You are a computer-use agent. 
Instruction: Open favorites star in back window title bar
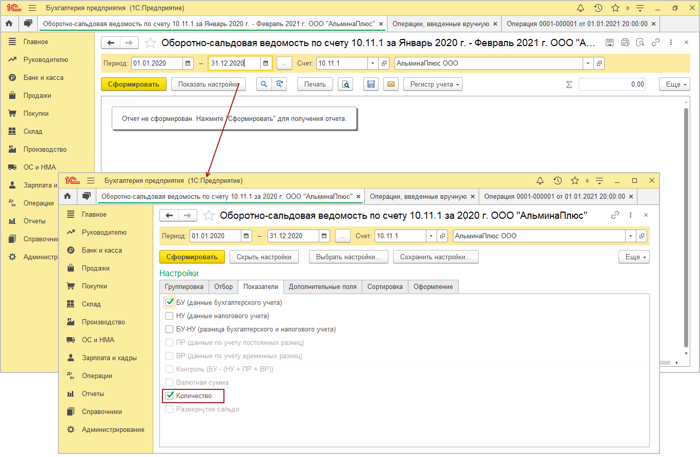pos(615,8)
